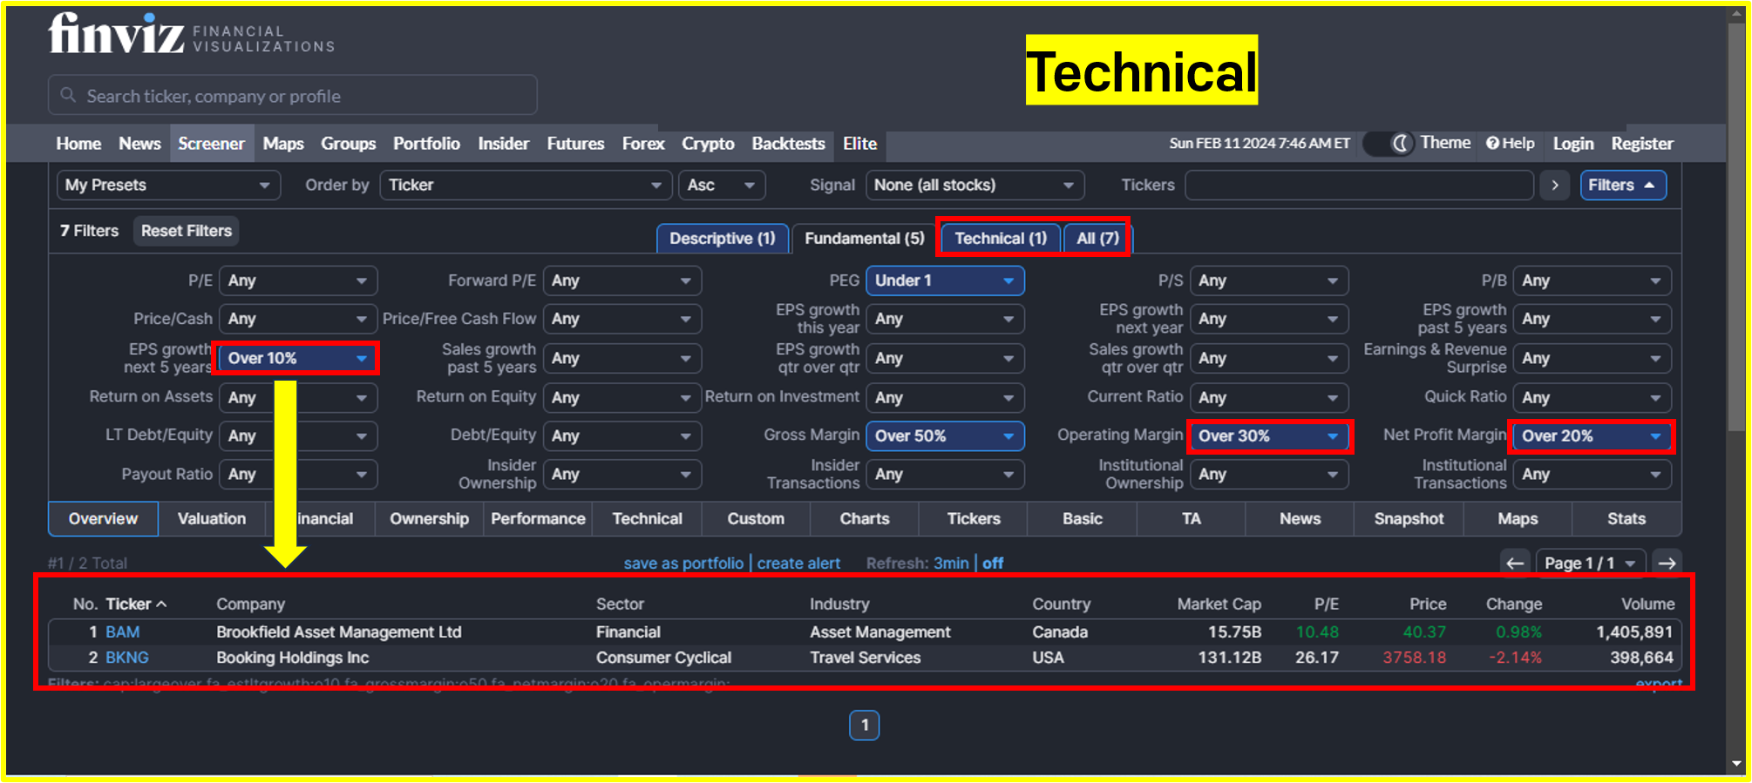The height and width of the screenshot is (783, 1752).
Task: Toggle the dark/light theme switch
Action: pyautogui.click(x=1388, y=144)
